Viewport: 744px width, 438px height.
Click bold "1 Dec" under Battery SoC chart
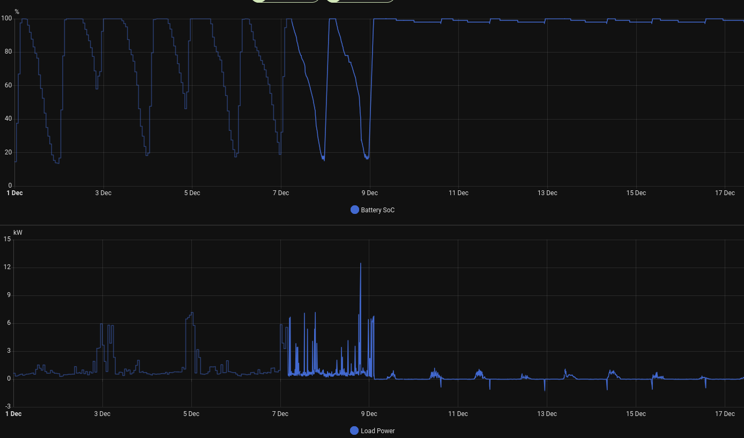pos(14,193)
